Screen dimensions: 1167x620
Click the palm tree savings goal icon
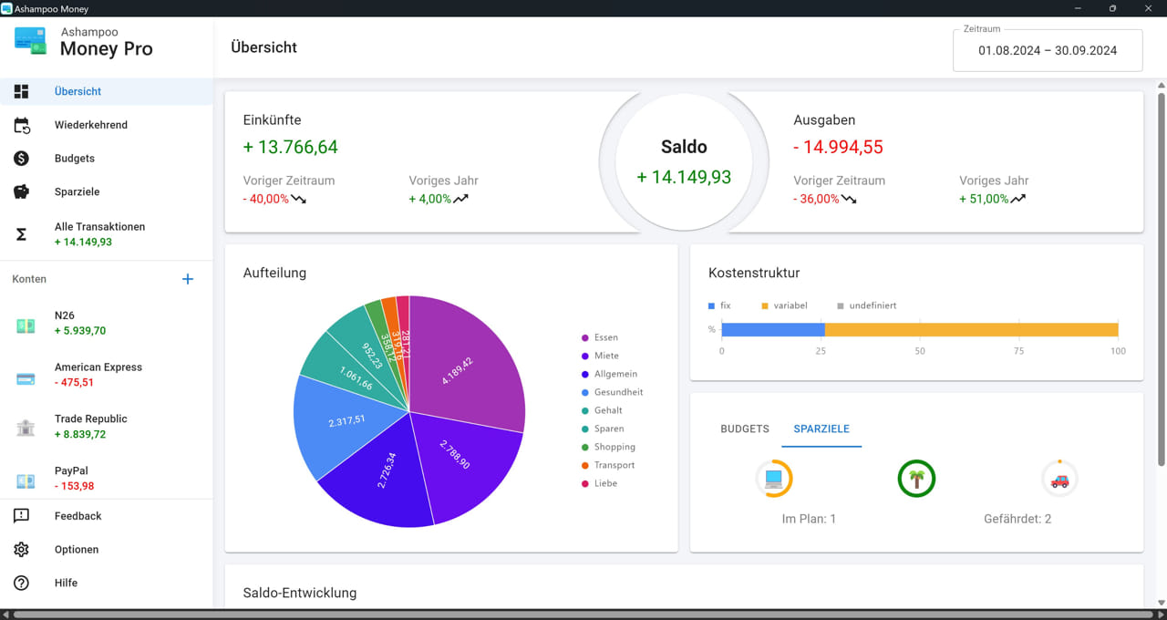(x=916, y=478)
